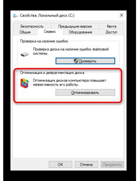Screen dimensions: 137x181
Task: Select the Сервис tab
Action: pyautogui.click(x=50, y=32)
